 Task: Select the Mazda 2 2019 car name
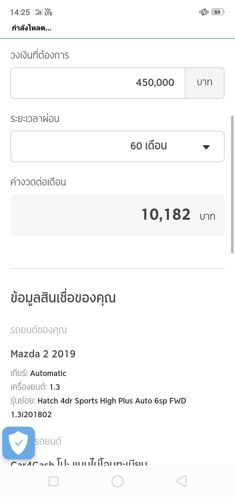[43, 354]
